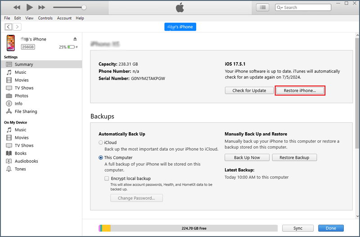This screenshot has width=360, height=237.
Task: Start playback with the play button
Action: click(x=29, y=7)
